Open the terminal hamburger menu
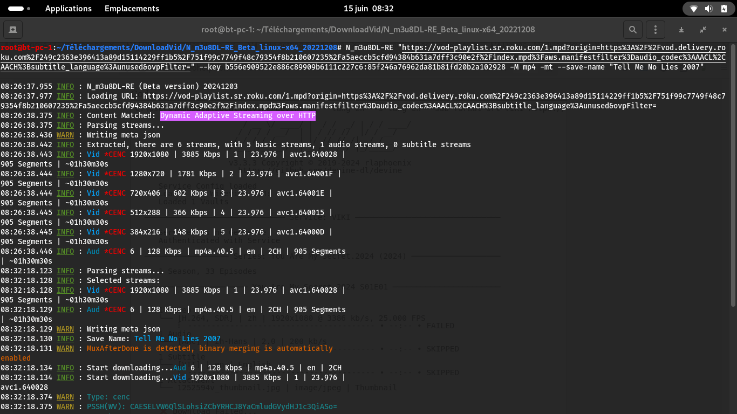The width and height of the screenshot is (737, 414). click(x=656, y=30)
